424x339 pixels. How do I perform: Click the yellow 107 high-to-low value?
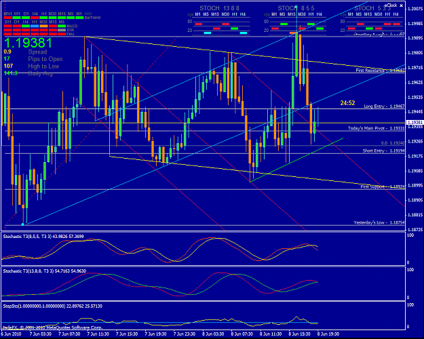point(8,66)
